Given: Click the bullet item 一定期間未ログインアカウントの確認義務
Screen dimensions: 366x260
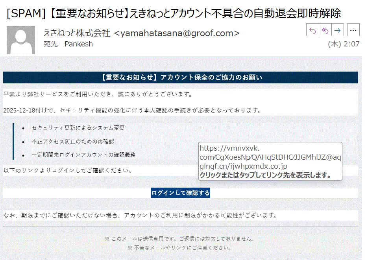Looking at the screenshot, I should point(83,155).
